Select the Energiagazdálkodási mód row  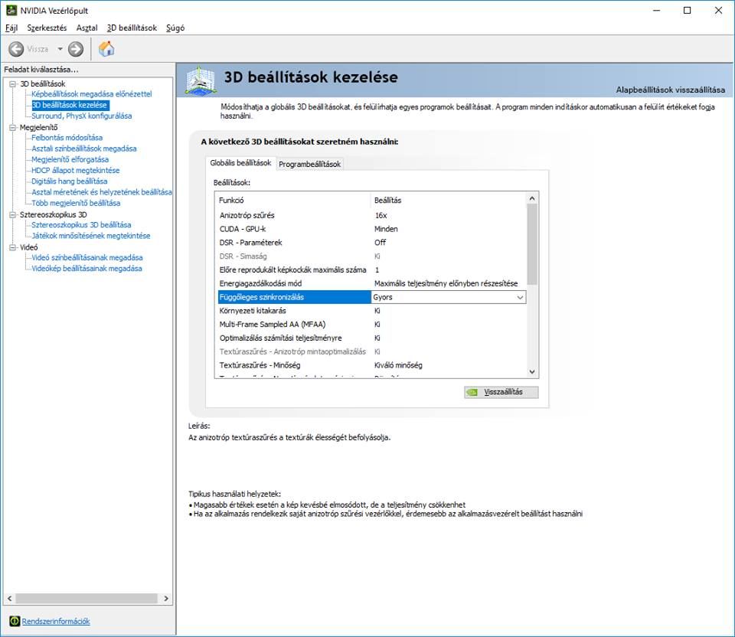pyautogui.click(x=372, y=283)
